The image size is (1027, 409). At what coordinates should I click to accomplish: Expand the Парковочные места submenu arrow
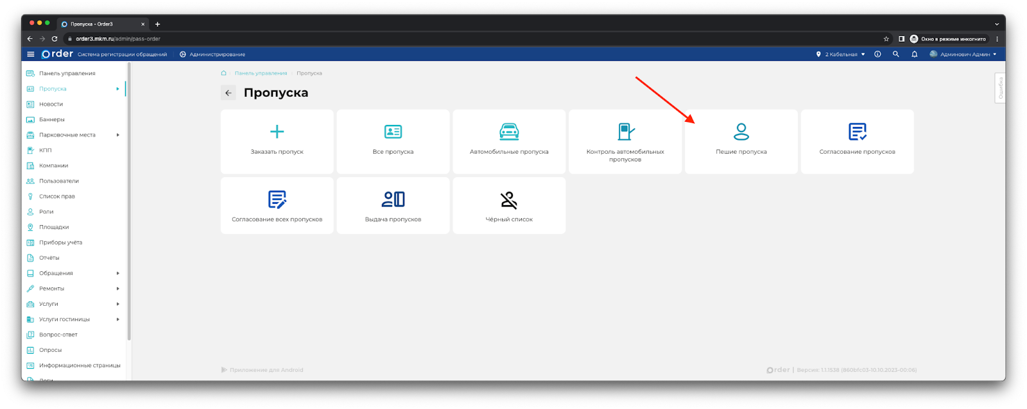(117, 135)
